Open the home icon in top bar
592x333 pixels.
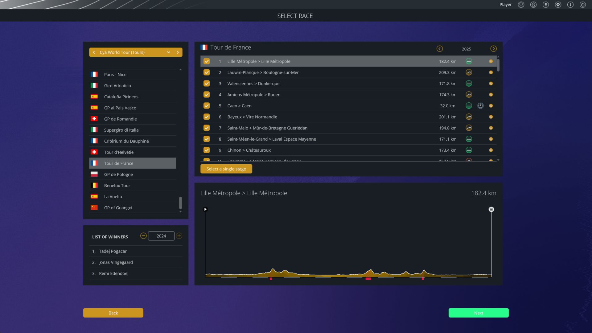coord(533,5)
